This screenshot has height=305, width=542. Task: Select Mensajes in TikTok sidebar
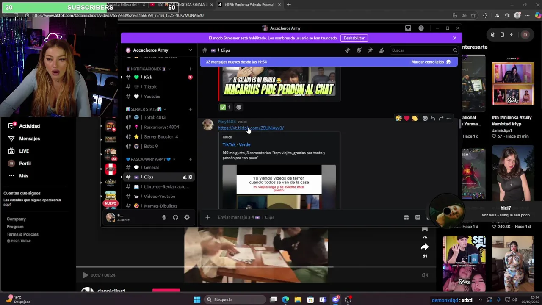click(x=24, y=139)
